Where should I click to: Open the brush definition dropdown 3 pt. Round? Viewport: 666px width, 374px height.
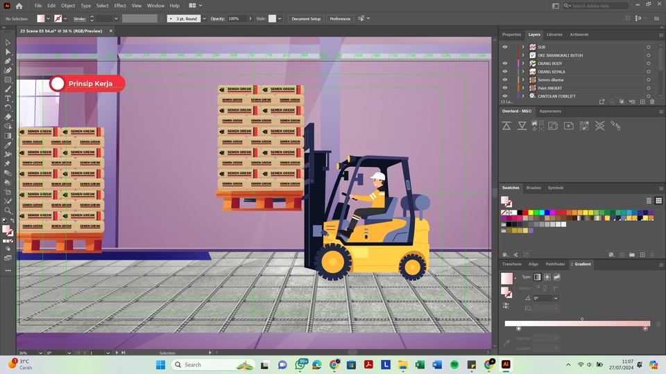(x=204, y=19)
